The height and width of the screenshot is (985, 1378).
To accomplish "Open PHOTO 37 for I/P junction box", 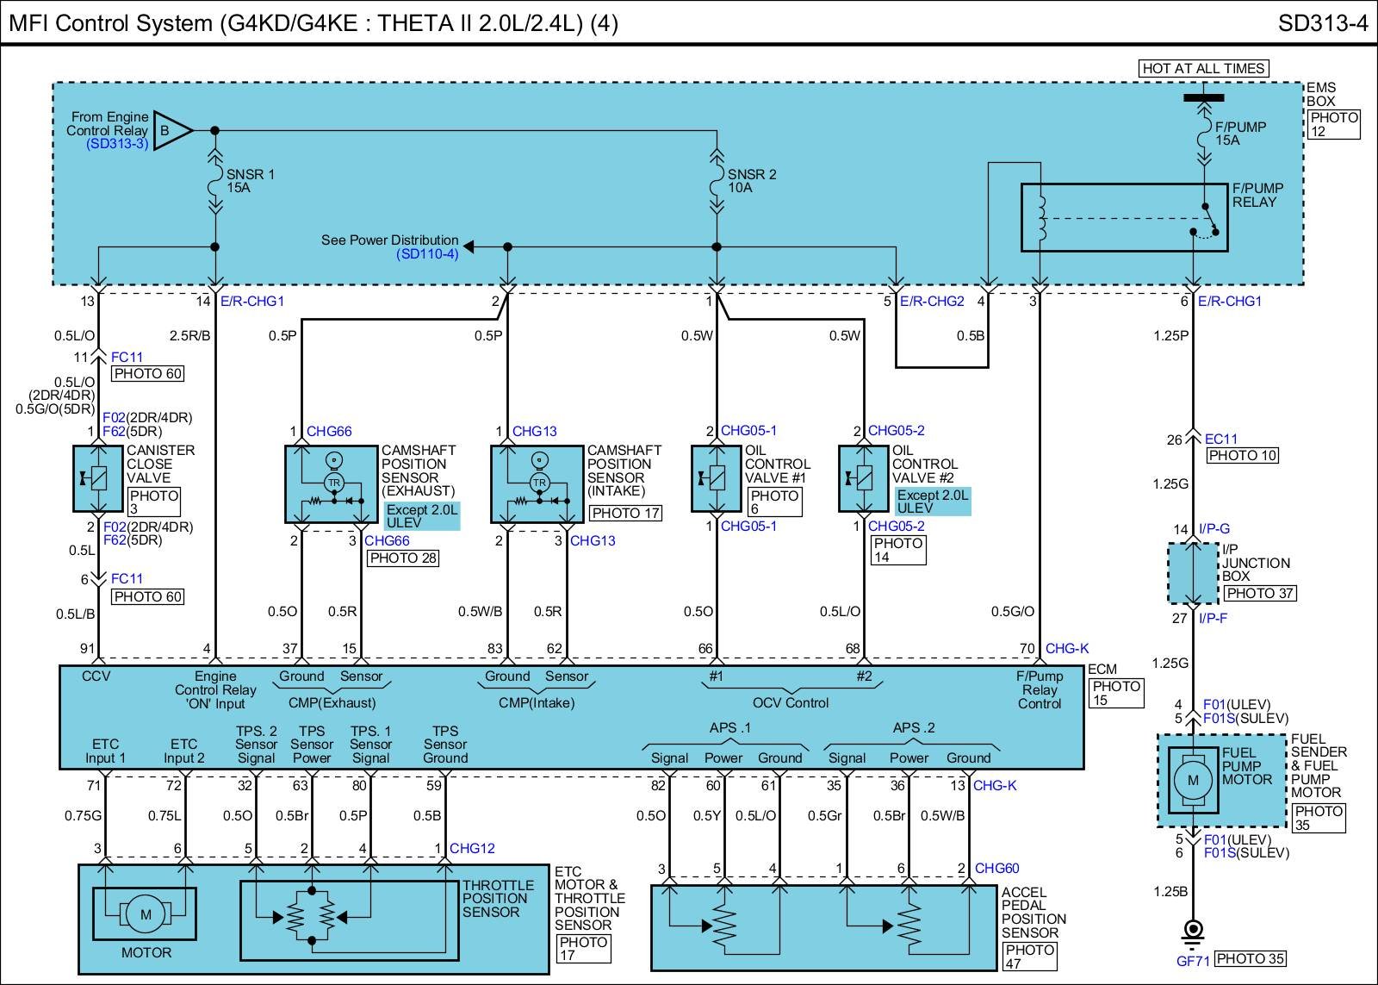I will (x=1259, y=593).
